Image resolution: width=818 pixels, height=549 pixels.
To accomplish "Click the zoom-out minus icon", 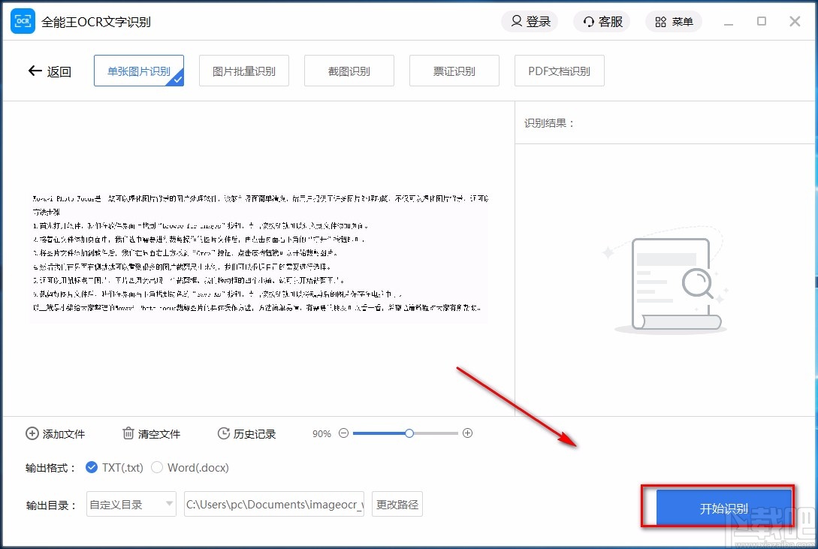I will [x=343, y=433].
